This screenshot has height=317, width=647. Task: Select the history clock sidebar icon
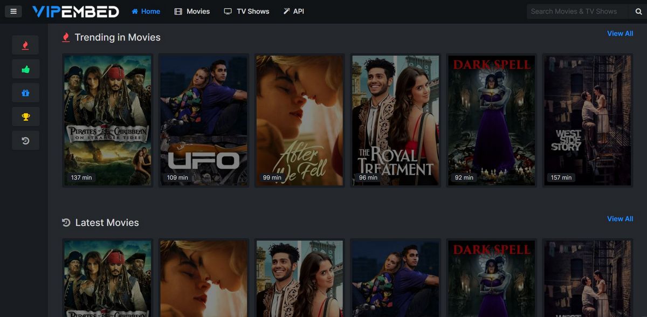25,140
